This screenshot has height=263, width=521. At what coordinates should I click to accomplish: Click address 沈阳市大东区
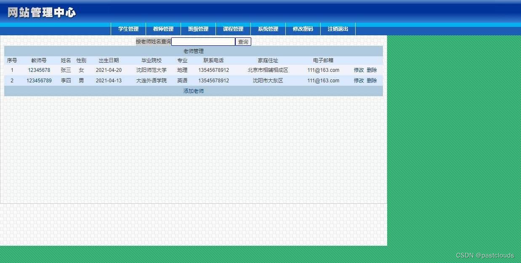[x=268, y=81]
